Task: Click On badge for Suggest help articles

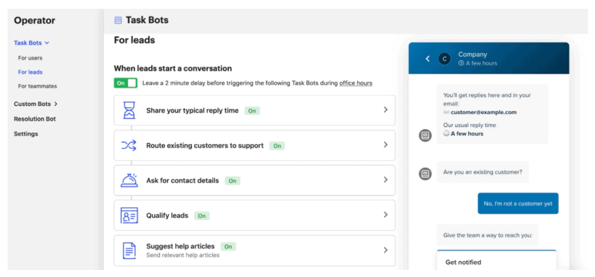Action: tap(228, 247)
